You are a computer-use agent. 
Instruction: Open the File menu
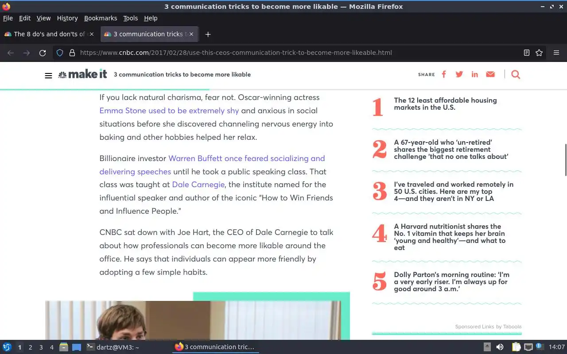click(x=8, y=18)
